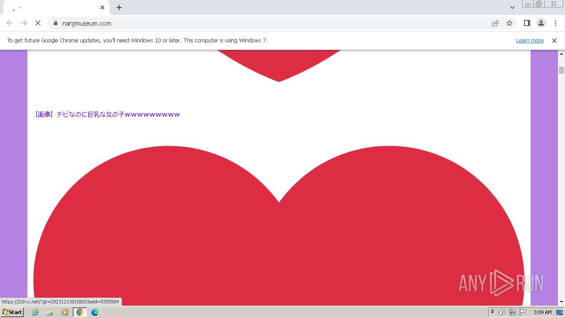
Task: Share this page icon
Action: (495, 23)
